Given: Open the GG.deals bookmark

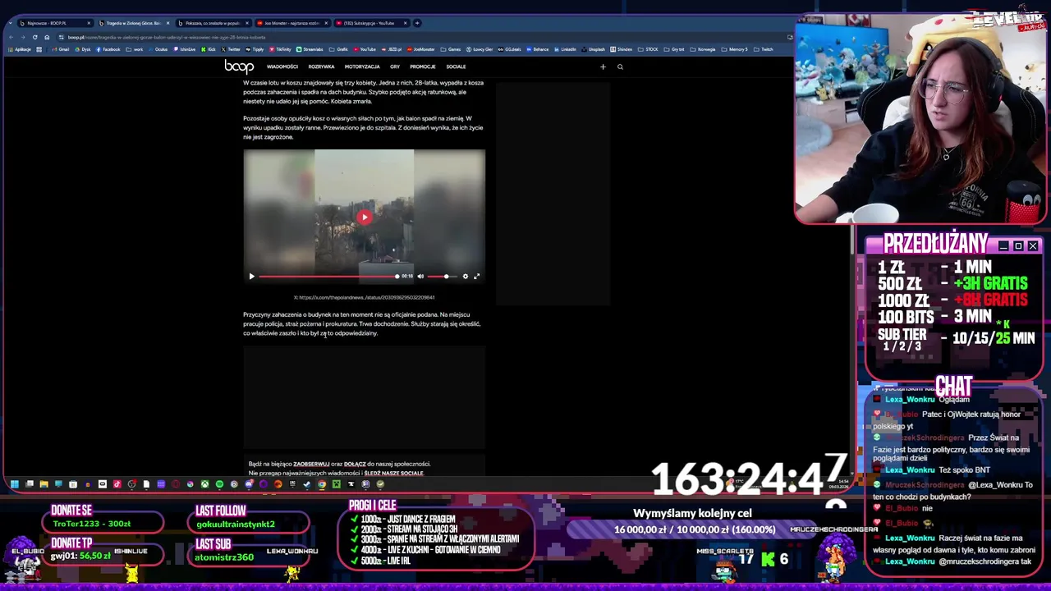Looking at the screenshot, I should (x=510, y=49).
